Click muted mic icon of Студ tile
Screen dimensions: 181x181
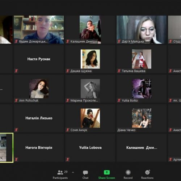(171, 41)
